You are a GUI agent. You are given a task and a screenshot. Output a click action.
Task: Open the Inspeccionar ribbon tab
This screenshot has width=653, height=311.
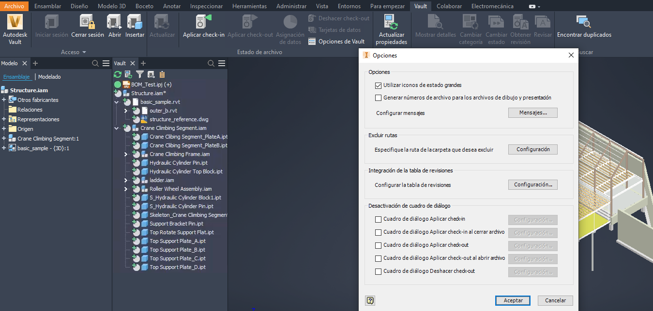(x=207, y=6)
